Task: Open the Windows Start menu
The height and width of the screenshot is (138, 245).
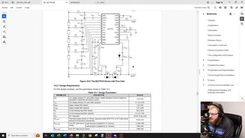Action: click(x=3, y=135)
